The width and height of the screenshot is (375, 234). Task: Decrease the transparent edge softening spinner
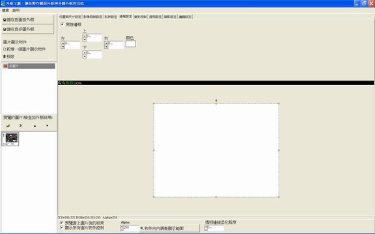206,229
